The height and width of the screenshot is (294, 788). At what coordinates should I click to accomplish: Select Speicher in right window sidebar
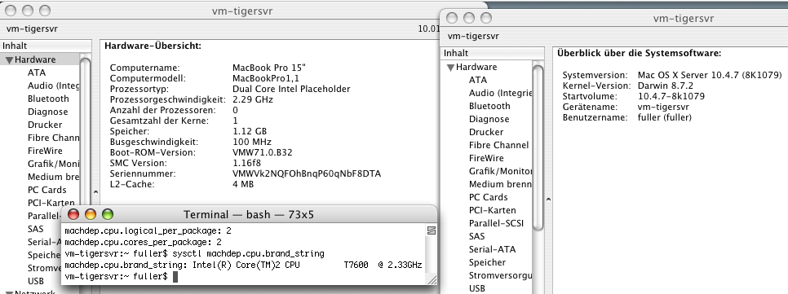coord(488,262)
